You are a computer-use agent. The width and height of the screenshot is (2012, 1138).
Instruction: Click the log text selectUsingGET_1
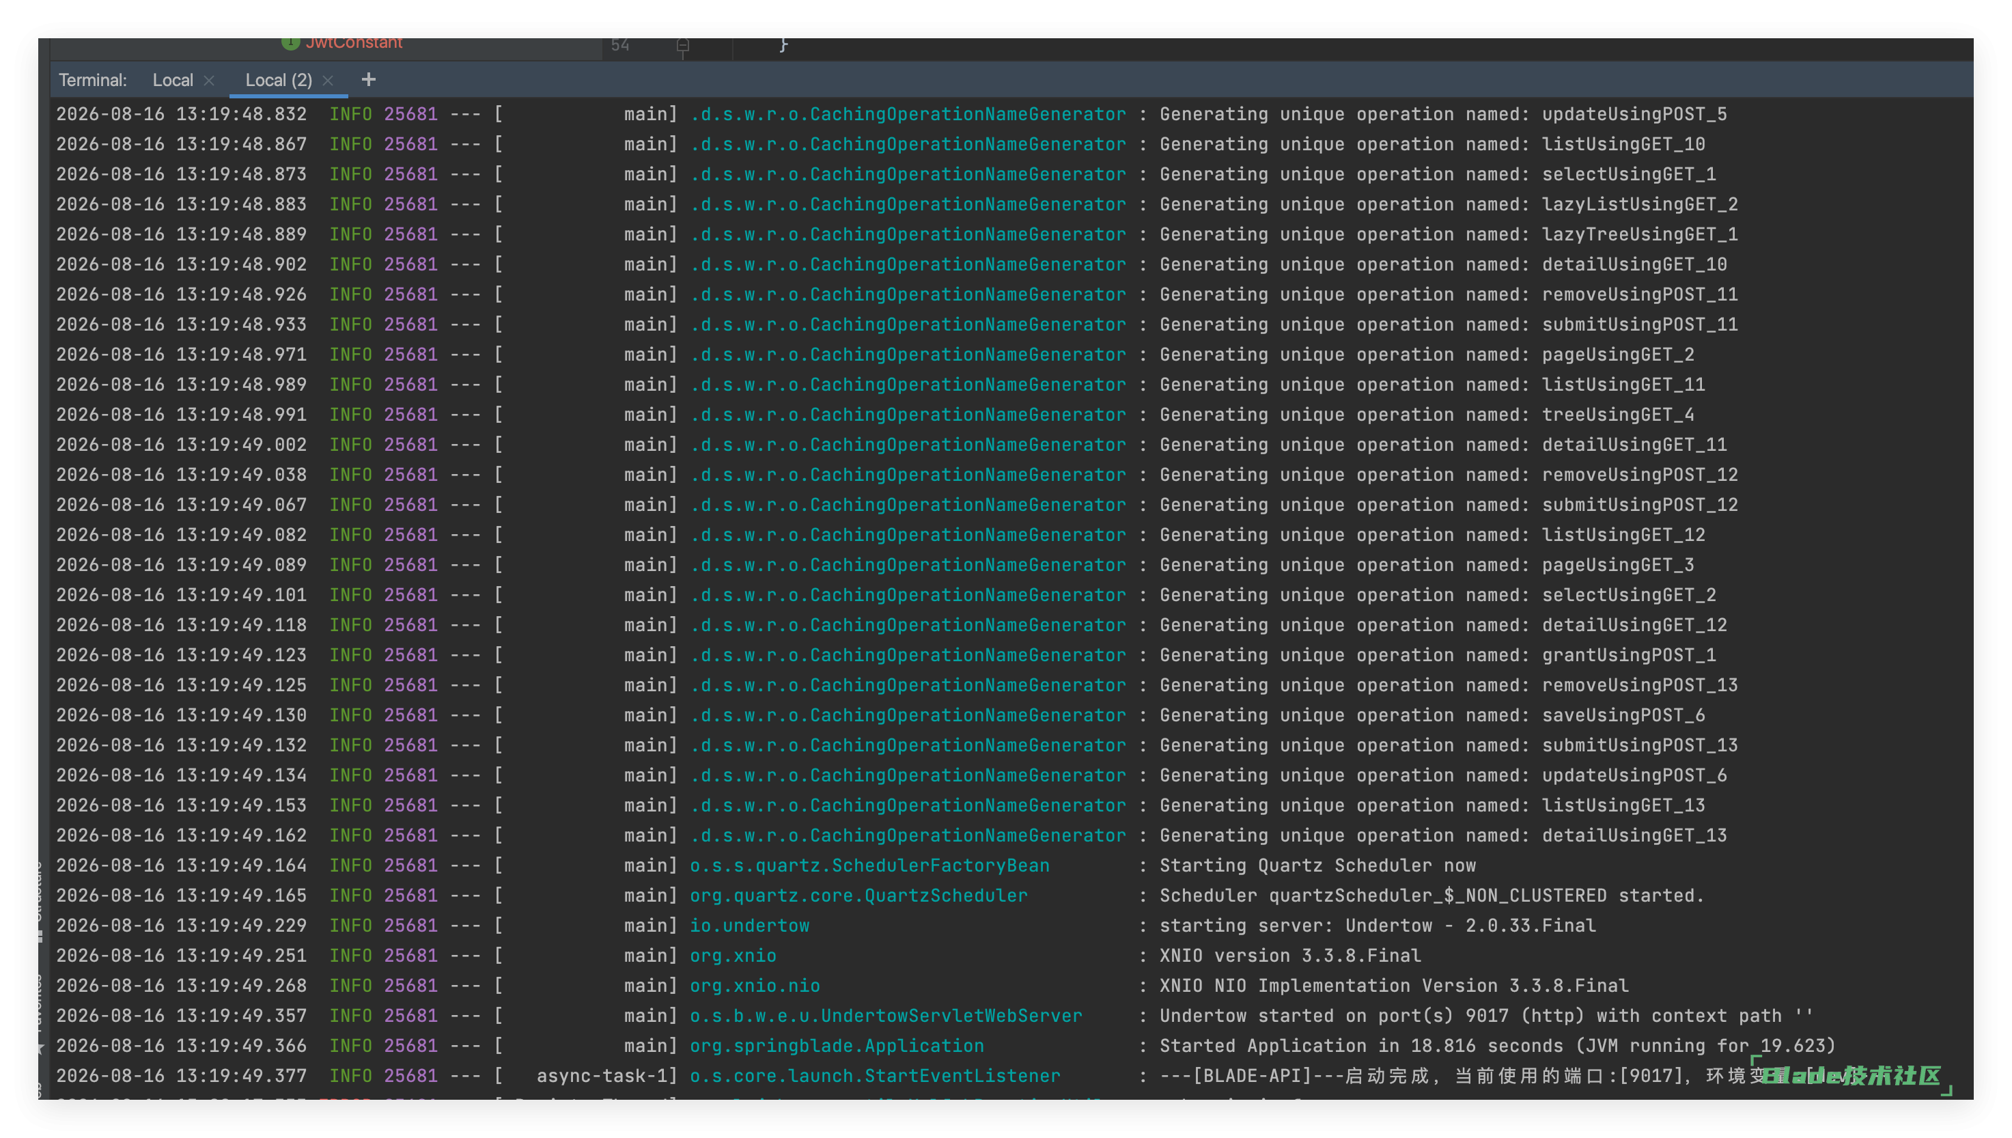click(1628, 174)
